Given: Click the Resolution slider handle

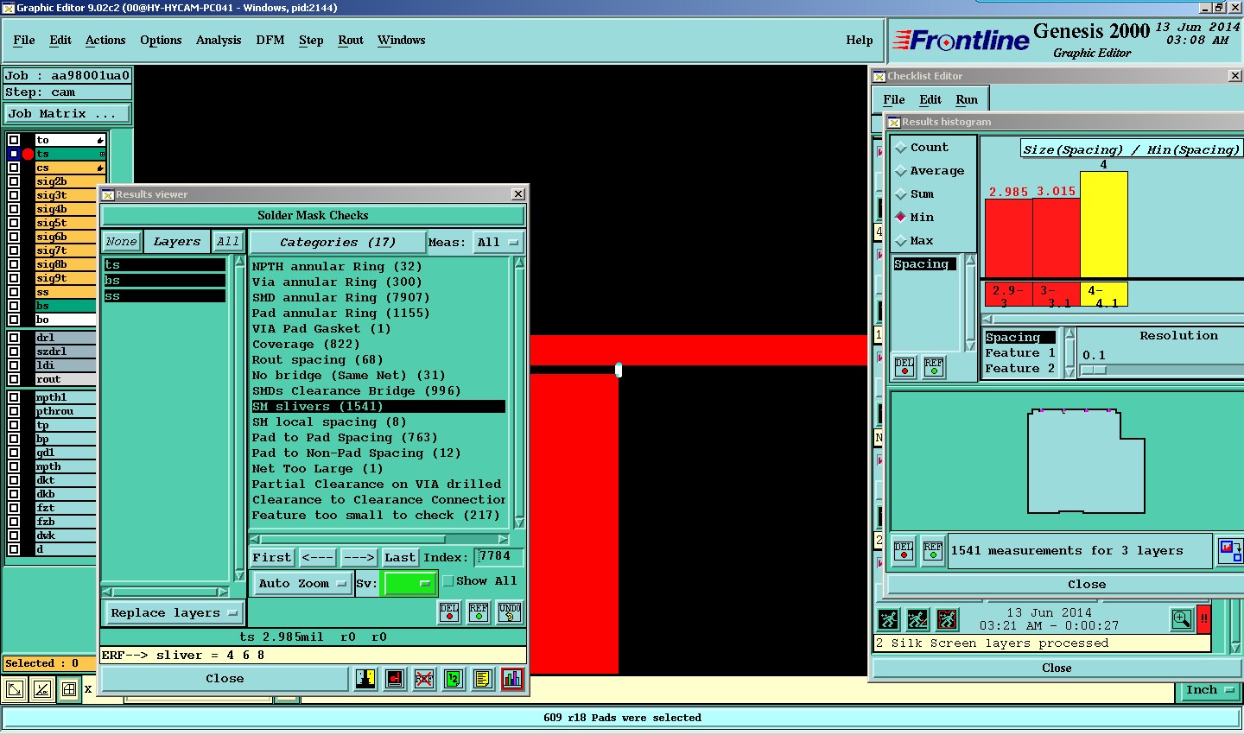Looking at the screenshot, I should (1093, 370).
